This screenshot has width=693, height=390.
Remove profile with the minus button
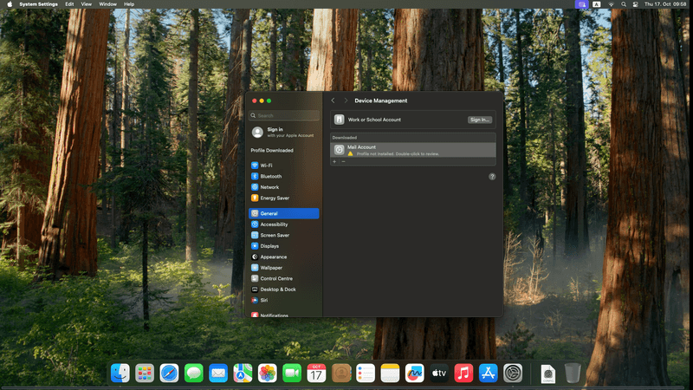[x=342, y=161]
